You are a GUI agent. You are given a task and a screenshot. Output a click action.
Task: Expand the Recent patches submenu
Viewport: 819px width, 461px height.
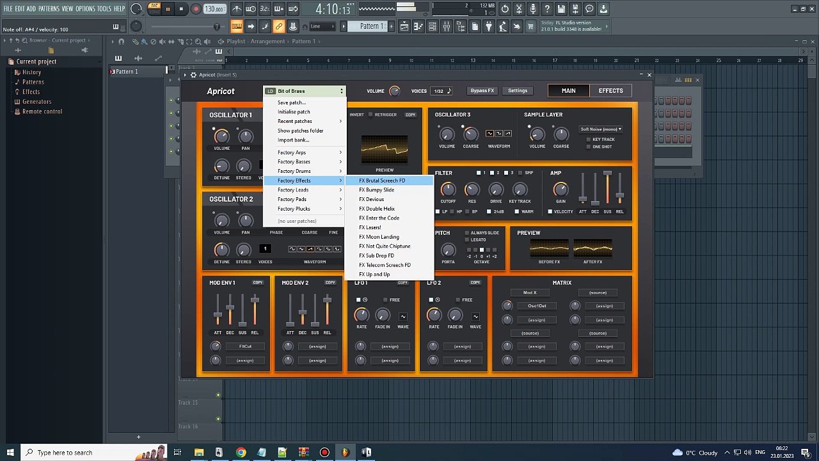(x=305, y=121)
